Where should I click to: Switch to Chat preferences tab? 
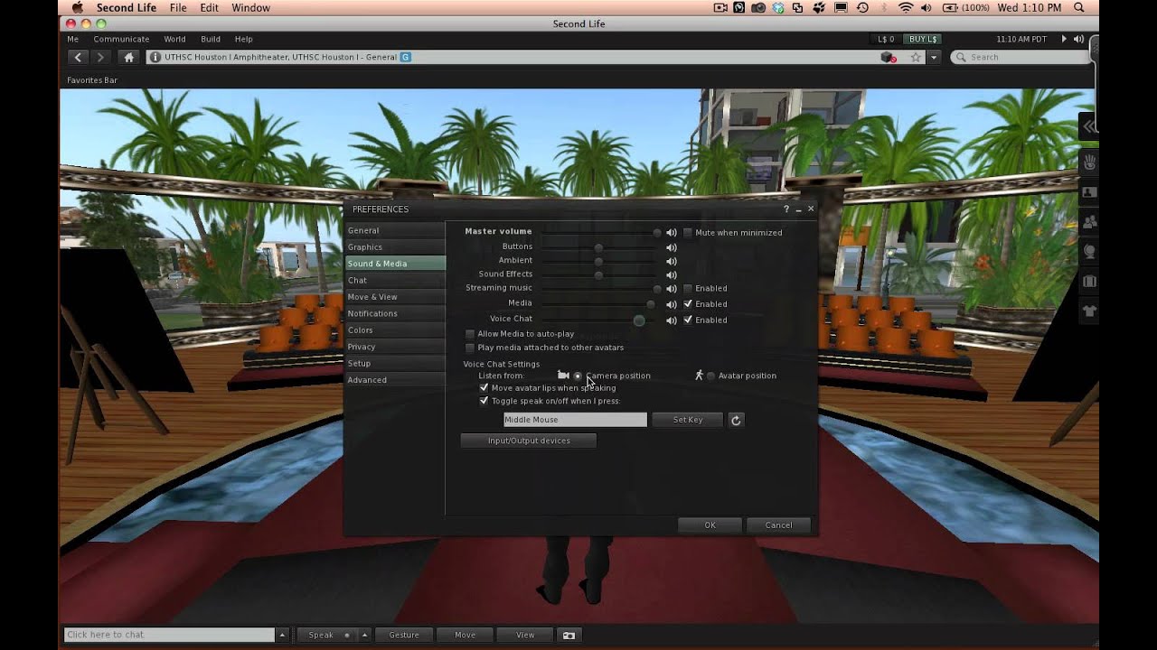click(x=395, y=281)
